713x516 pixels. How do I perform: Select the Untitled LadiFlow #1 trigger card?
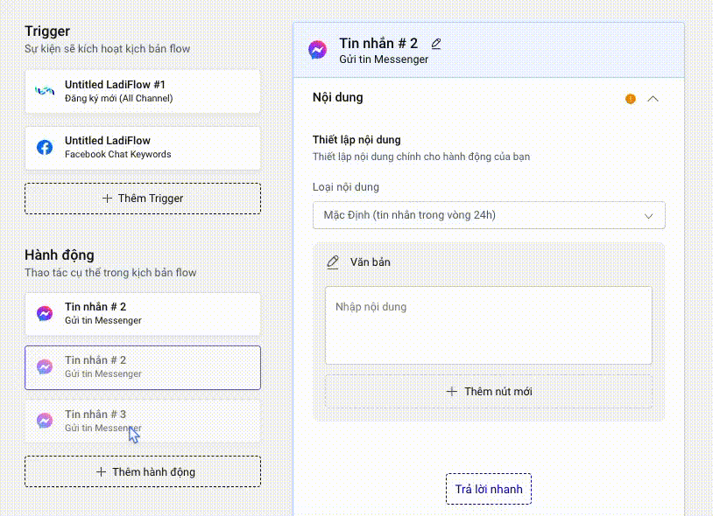click(143, 91)
